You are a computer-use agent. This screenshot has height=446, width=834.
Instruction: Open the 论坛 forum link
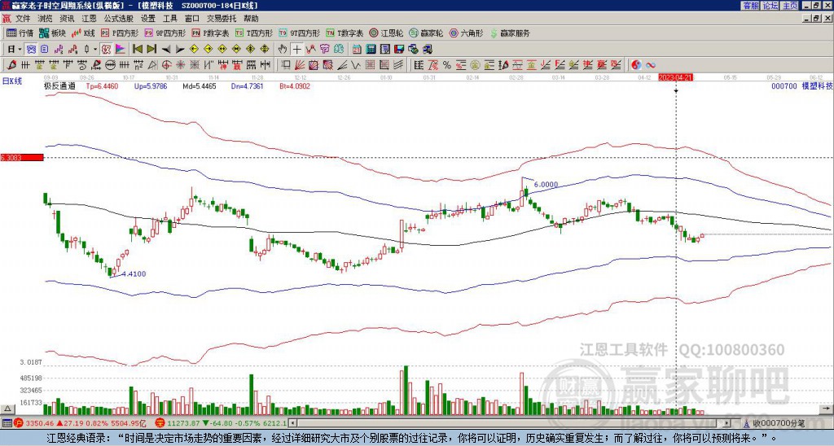[770, 6]
